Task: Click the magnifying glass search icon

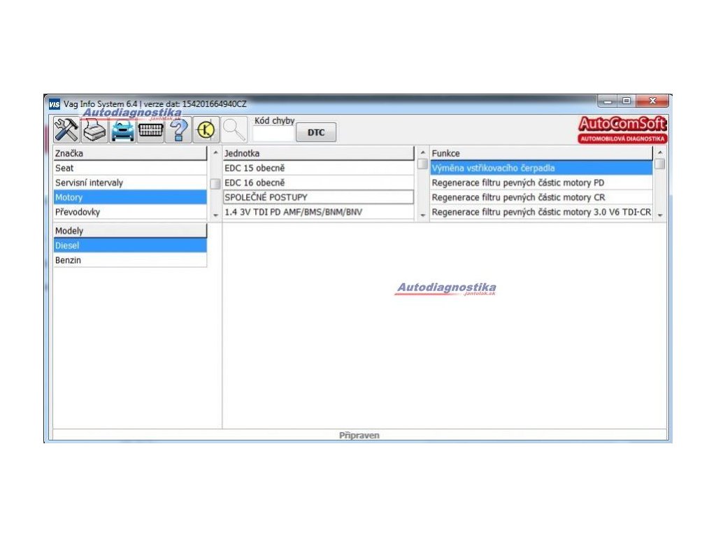Action: pos(234,131)
